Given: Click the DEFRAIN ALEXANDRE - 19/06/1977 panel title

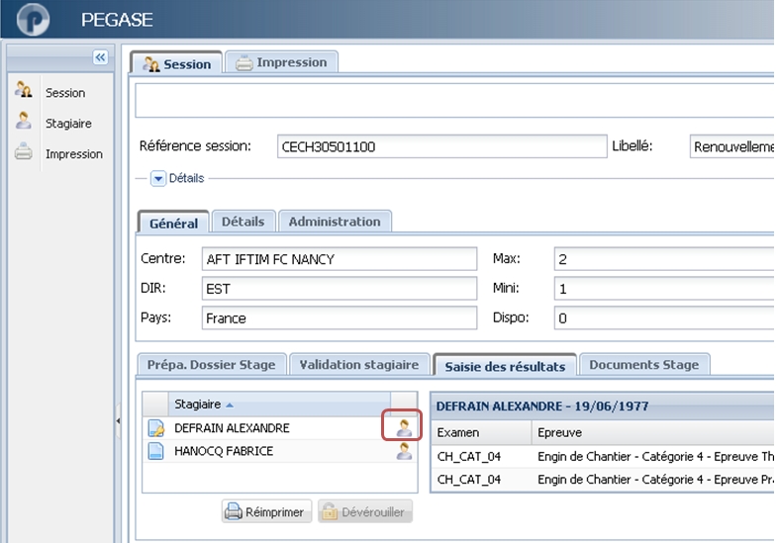Looking at the screenshot, I should (x=542, y=406).
